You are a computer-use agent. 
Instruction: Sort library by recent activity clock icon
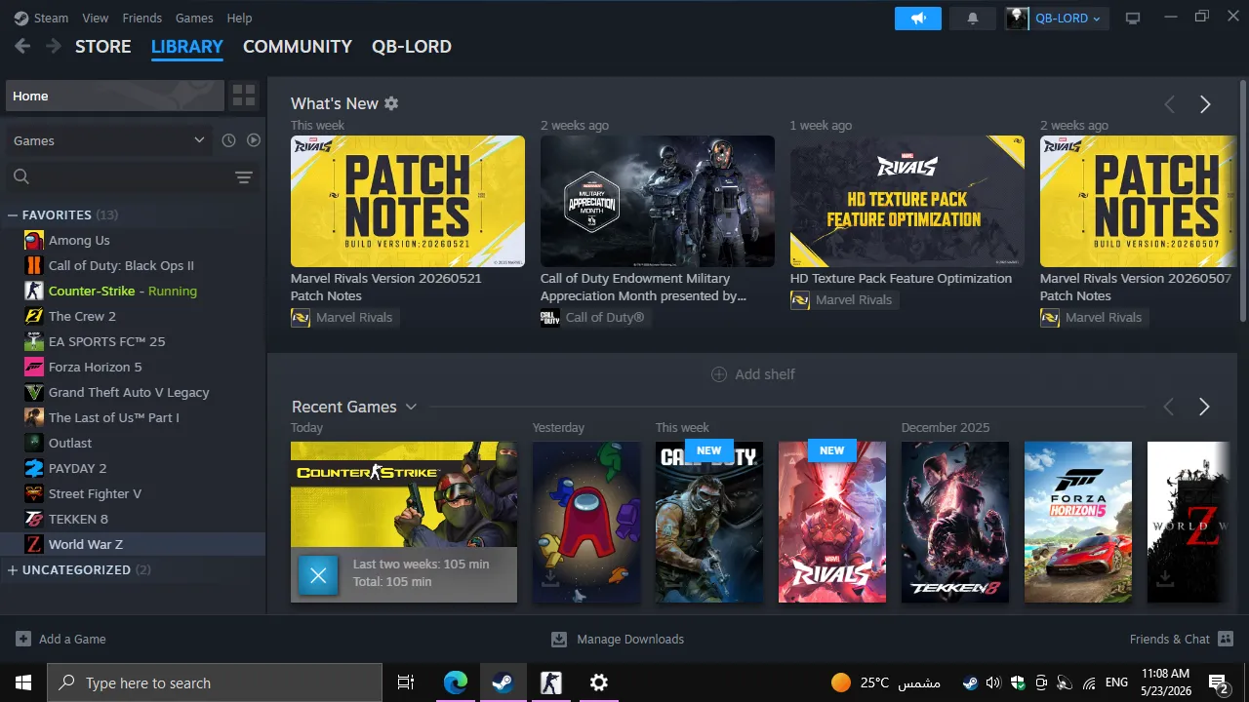tap(228, 140)
